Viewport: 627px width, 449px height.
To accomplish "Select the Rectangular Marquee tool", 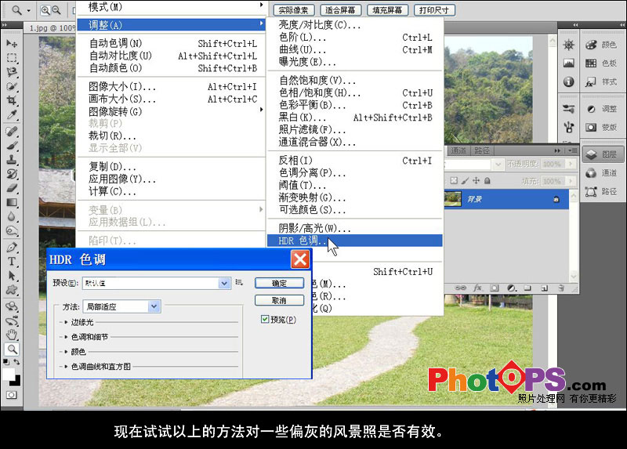I will click(x=12, y=57).
